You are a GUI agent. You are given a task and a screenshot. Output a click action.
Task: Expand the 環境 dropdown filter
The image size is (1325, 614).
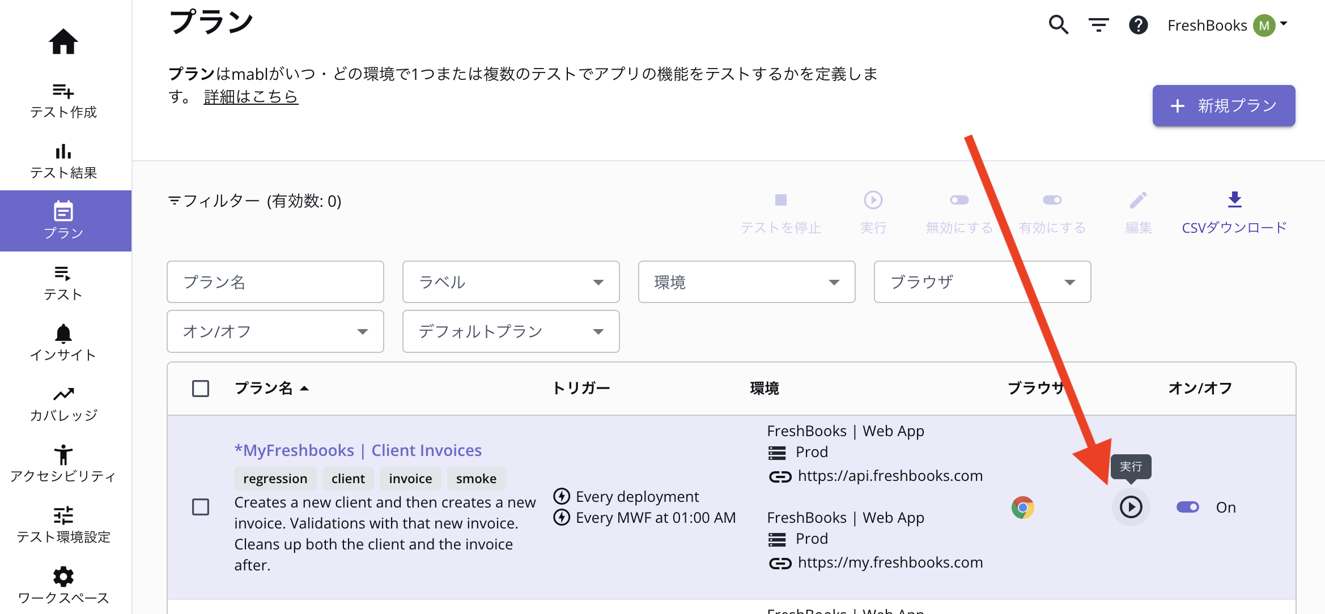[x=746, y=282]
